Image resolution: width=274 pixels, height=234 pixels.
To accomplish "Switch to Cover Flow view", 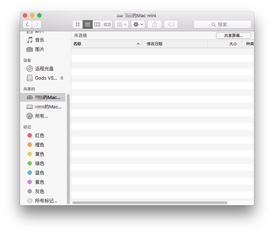I will click(107, 24).
